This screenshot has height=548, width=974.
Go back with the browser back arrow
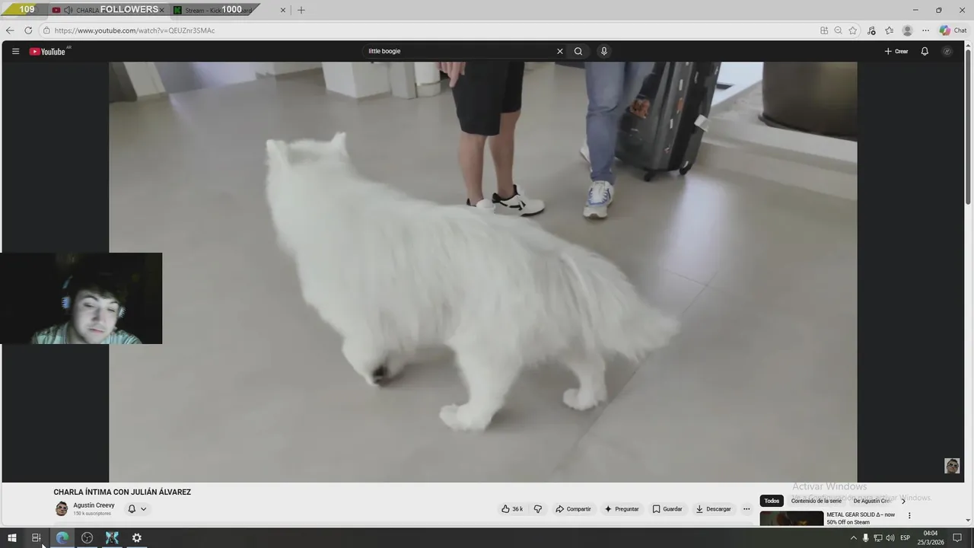(x=10, y=30)
